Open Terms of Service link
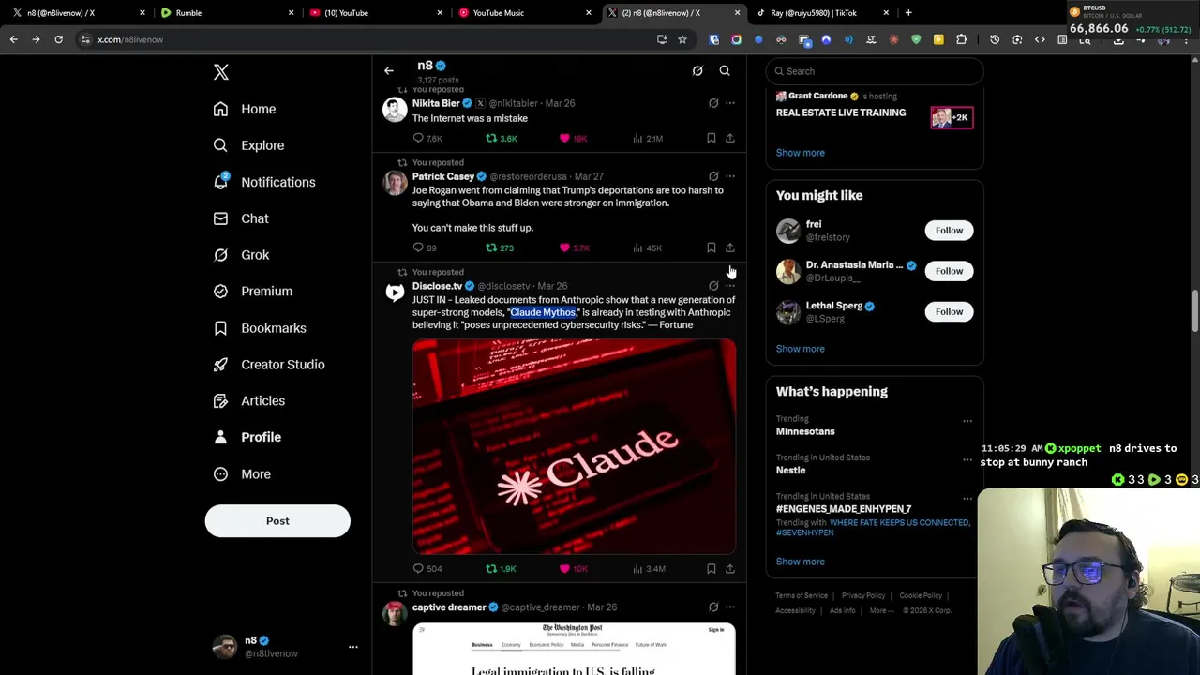This screenshot has height=675, width=1200. pos(802,595)
